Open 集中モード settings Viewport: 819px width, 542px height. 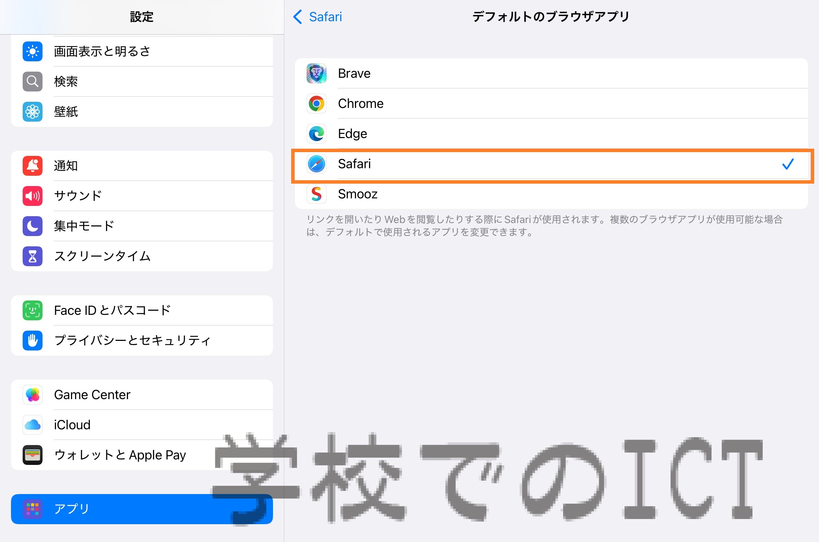coord(142,226)
